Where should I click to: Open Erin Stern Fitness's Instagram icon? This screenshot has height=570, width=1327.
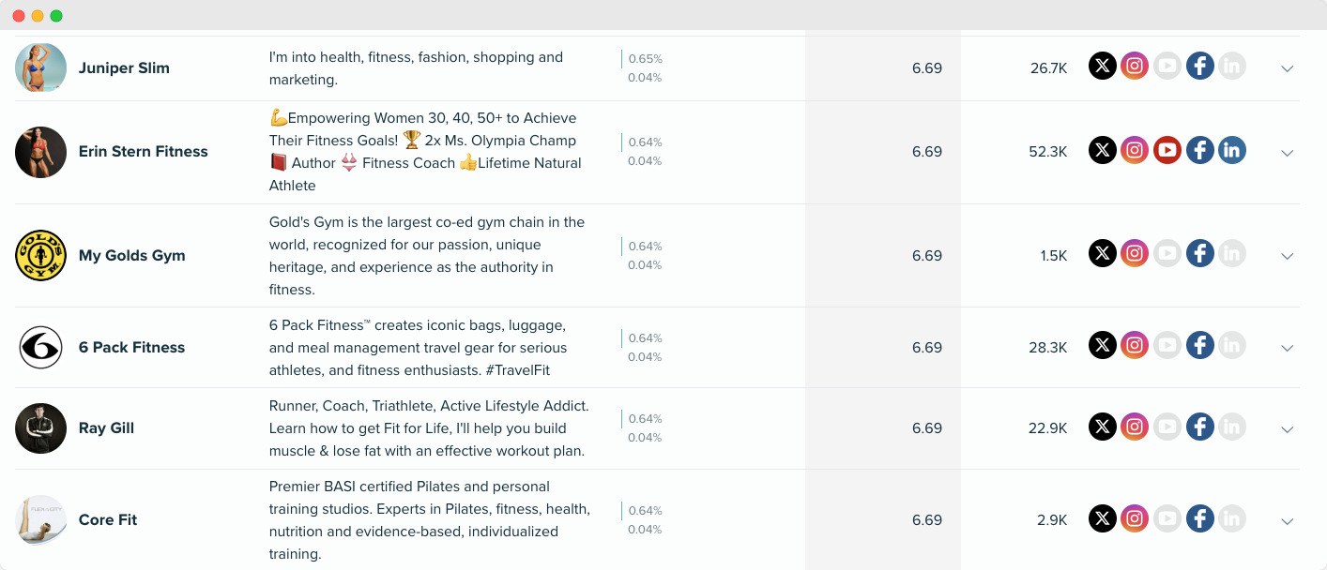[x=1135, y=149]
